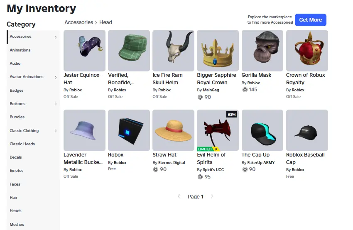353x230 pixels.
Task: Select the Evil Helm of Spirits thumbnail
Action: point(218,130)
